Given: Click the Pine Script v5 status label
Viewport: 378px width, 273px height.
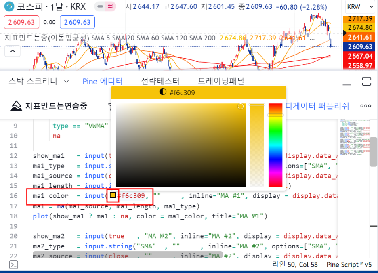Looking at the screenshot, I should coord(349,265).
